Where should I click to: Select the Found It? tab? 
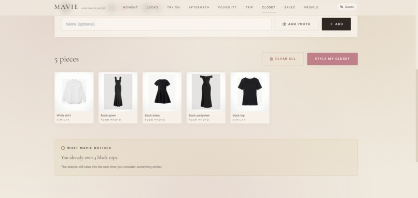coord(227,7)
